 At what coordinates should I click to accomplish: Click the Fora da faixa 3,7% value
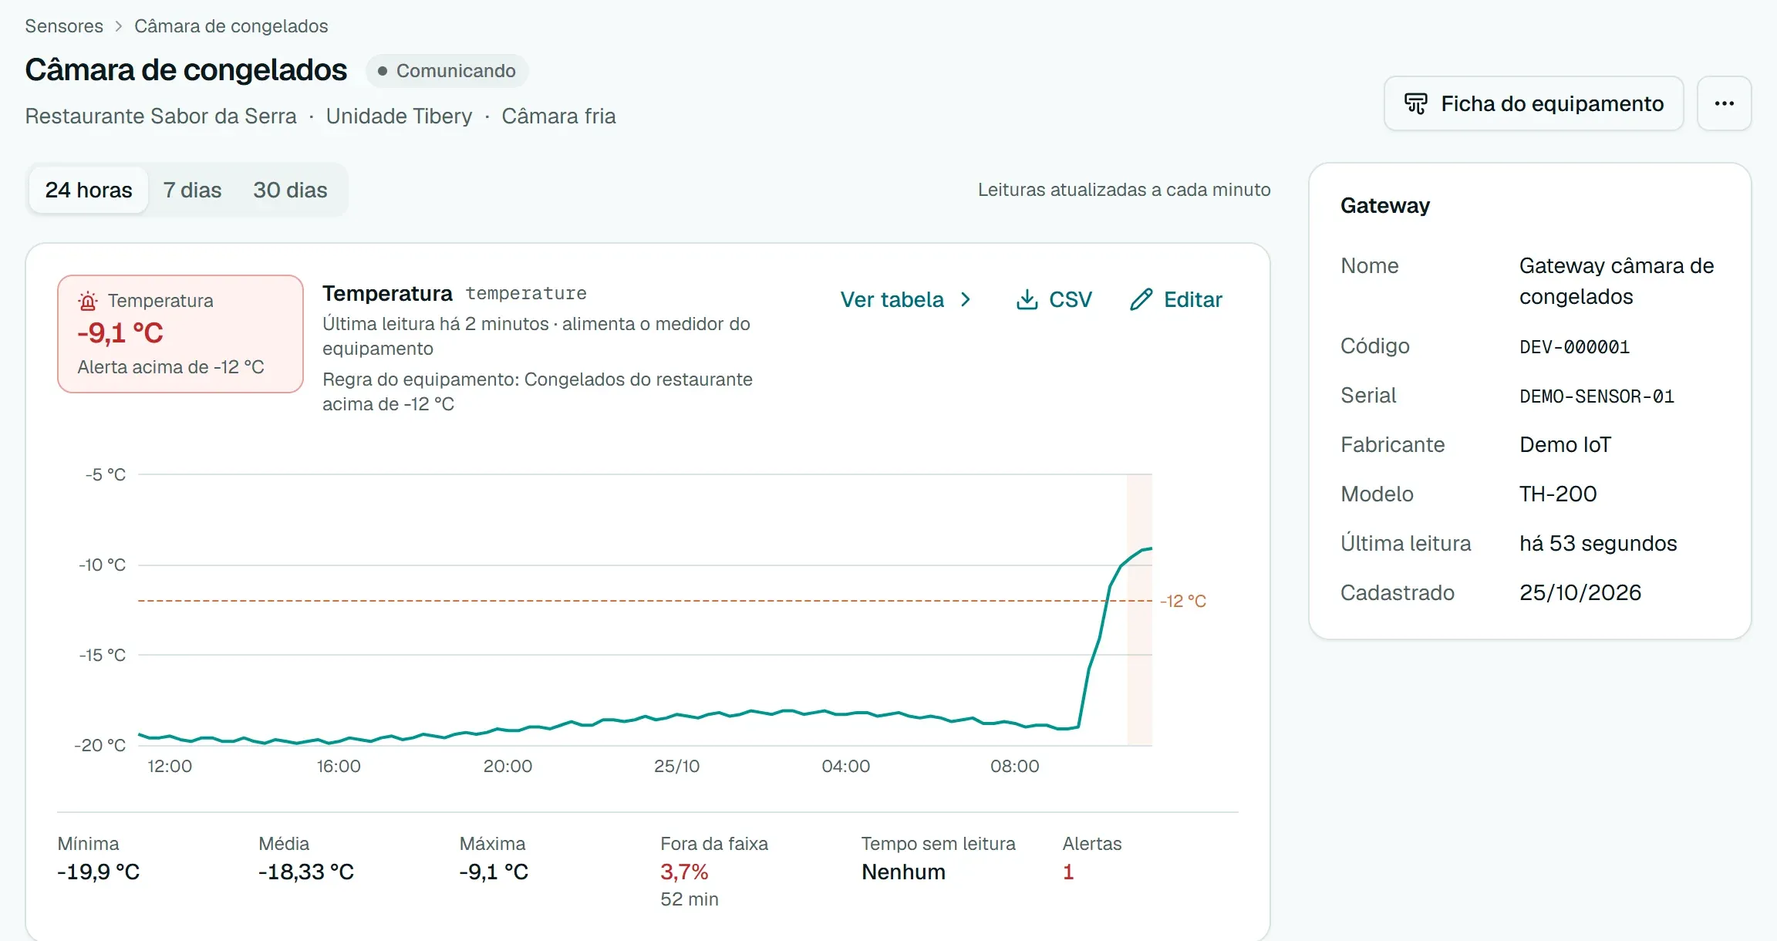point(684,872)
